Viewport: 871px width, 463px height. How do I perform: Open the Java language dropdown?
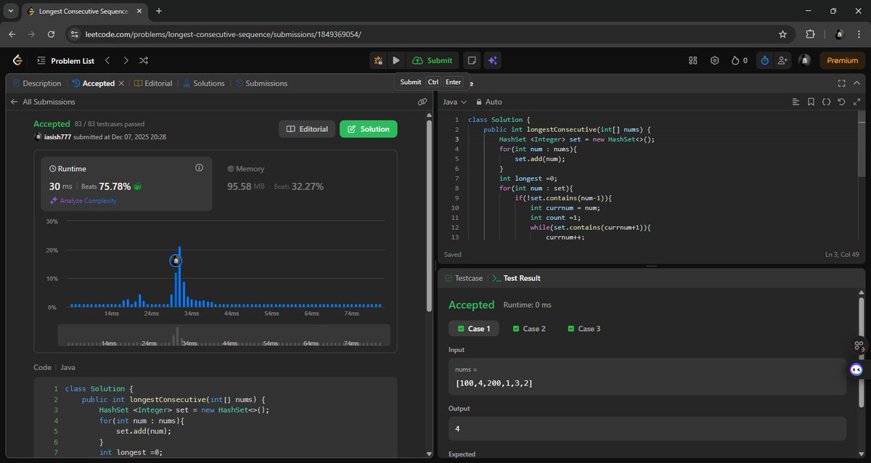453,102
